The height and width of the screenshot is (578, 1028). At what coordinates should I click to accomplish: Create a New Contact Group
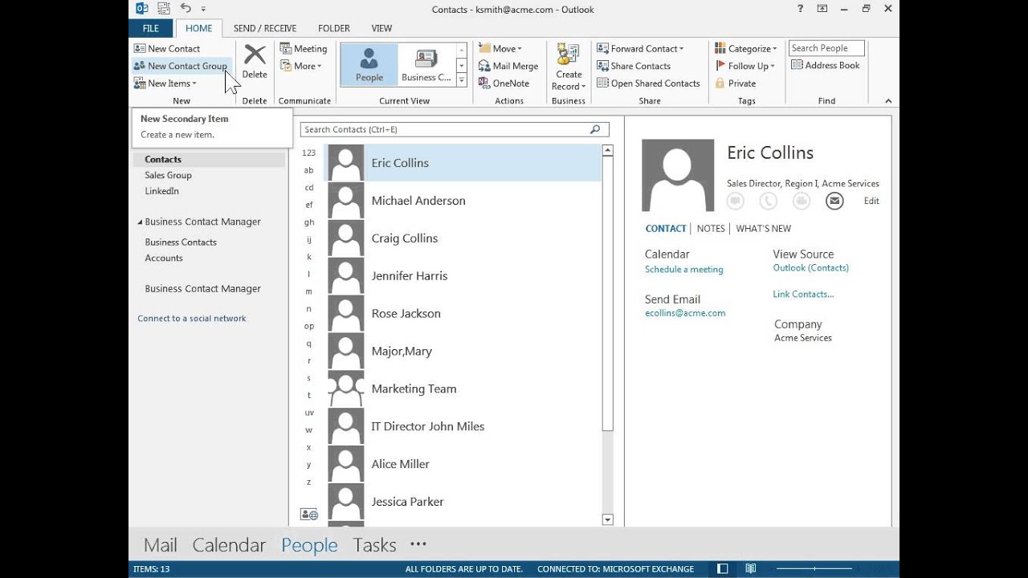(x=181, y=66)
